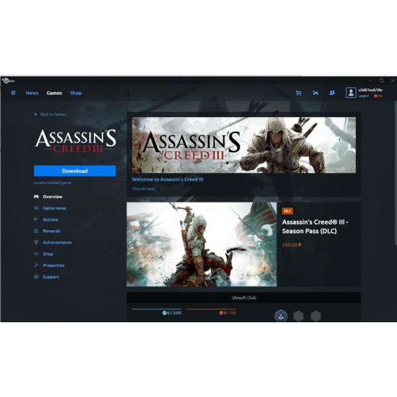This screenshot has height=397, width=397.
Task: Click the second gray hexagon badge
Action: [316, 316]
